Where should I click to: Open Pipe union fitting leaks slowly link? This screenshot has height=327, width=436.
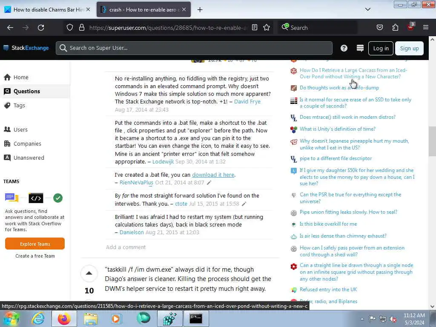[x=348, y=212]
